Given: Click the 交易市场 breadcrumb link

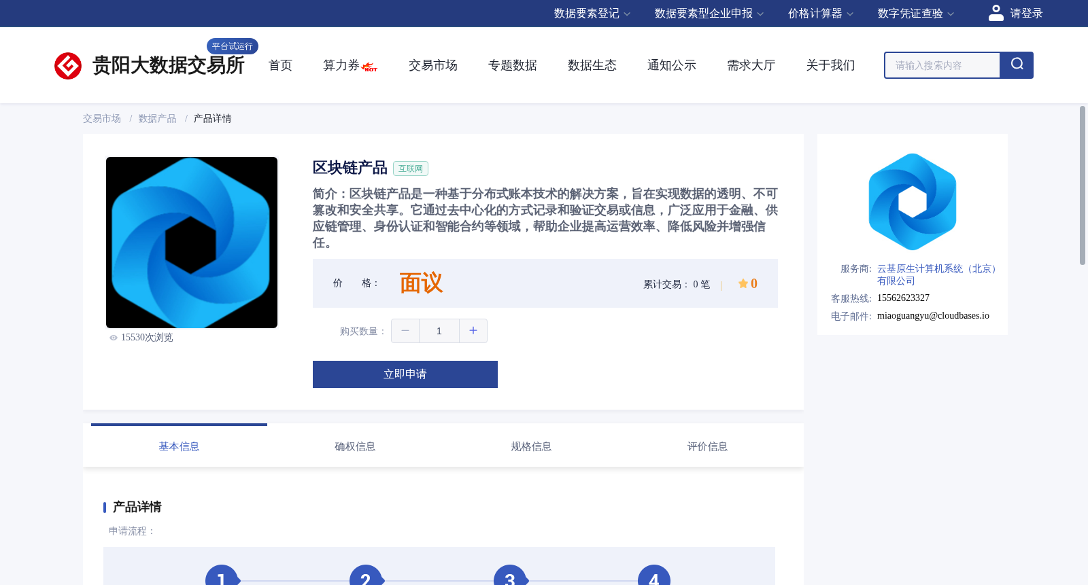Looking at the screenshot, I should click(x=102, y=119).
